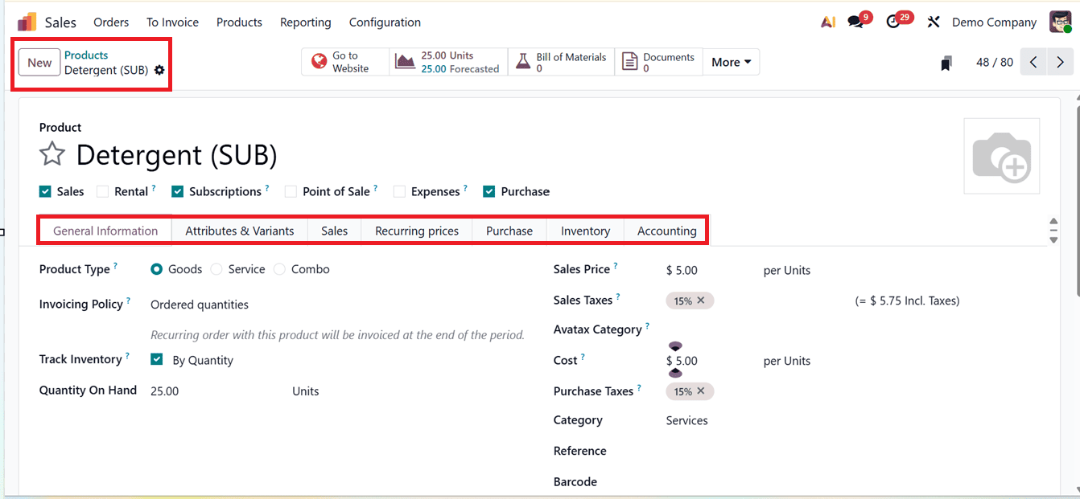Click the On Hand units smart button icon
Screen dimensions: 1080x499
[405, 61]
